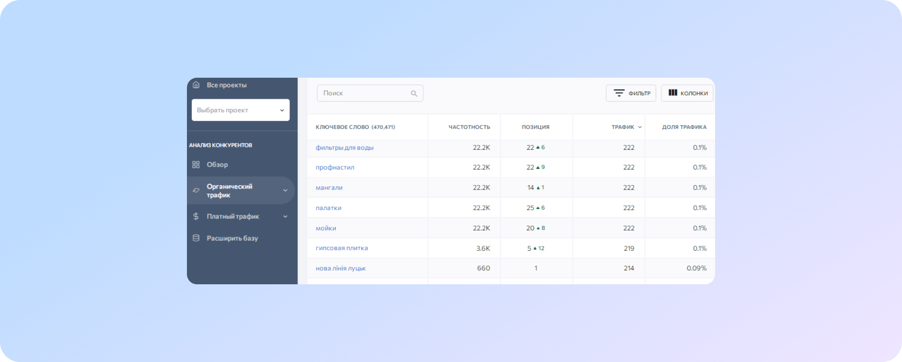The height and width of the screenshot is (362, 902).
Task: Click the Фильтр button
Action: (x=631, y=93)
